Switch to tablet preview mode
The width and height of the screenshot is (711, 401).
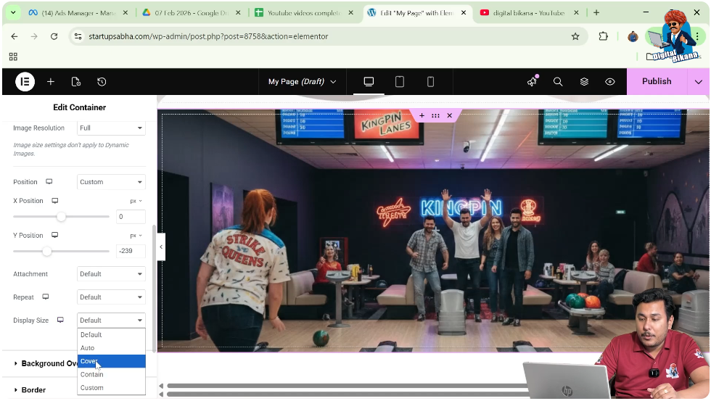[400, 81]
